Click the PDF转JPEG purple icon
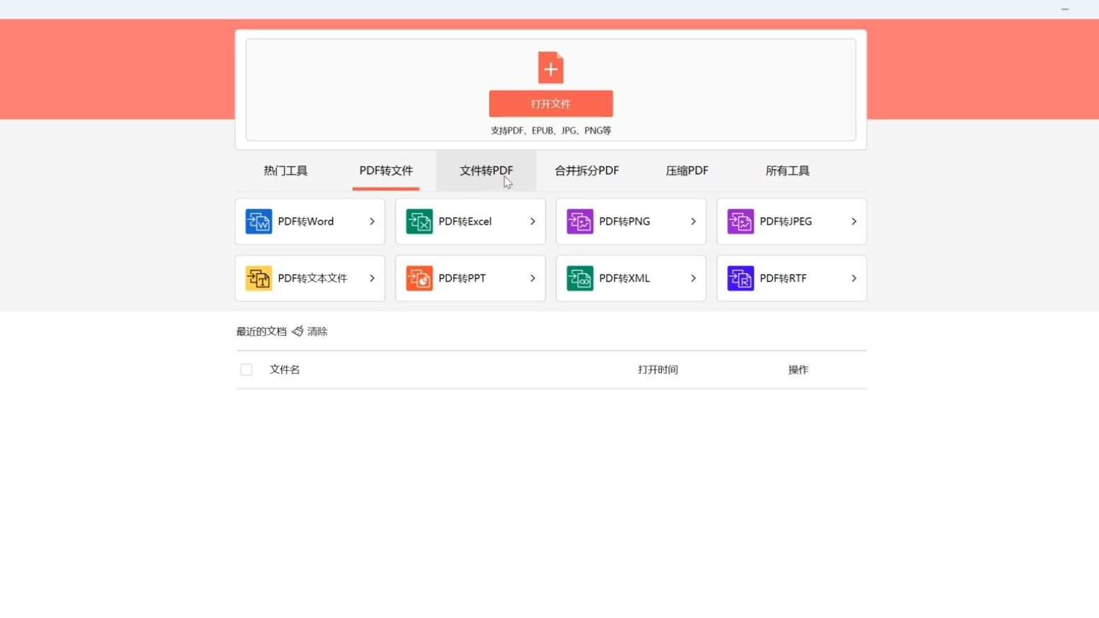Screen dimensions: 1099x618 tap(741, 222)
